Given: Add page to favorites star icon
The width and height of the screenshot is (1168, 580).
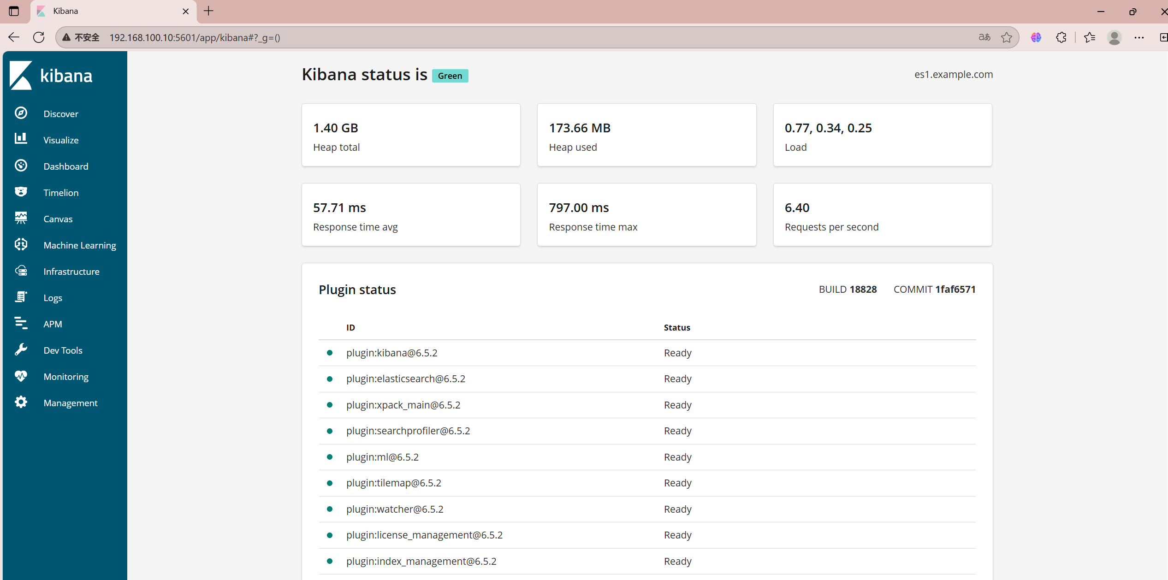Looking at the screenshot, I should tap(1007, 37).
